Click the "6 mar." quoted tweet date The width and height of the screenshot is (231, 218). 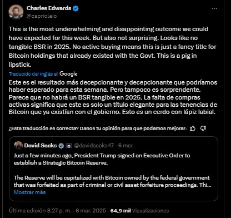coord(126,146)
